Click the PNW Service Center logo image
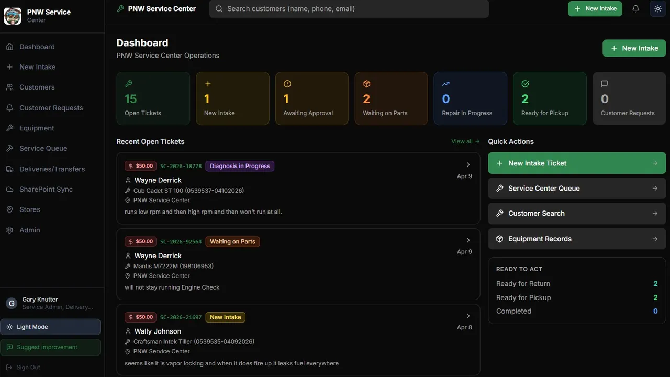 click(x=13, y=16)
